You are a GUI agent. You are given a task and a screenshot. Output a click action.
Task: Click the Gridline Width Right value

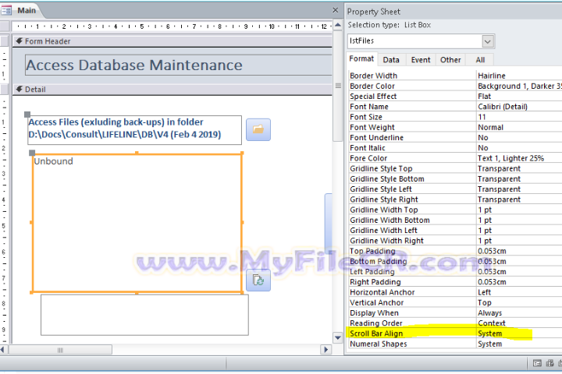pyautogui.click(x=519, y=241)
